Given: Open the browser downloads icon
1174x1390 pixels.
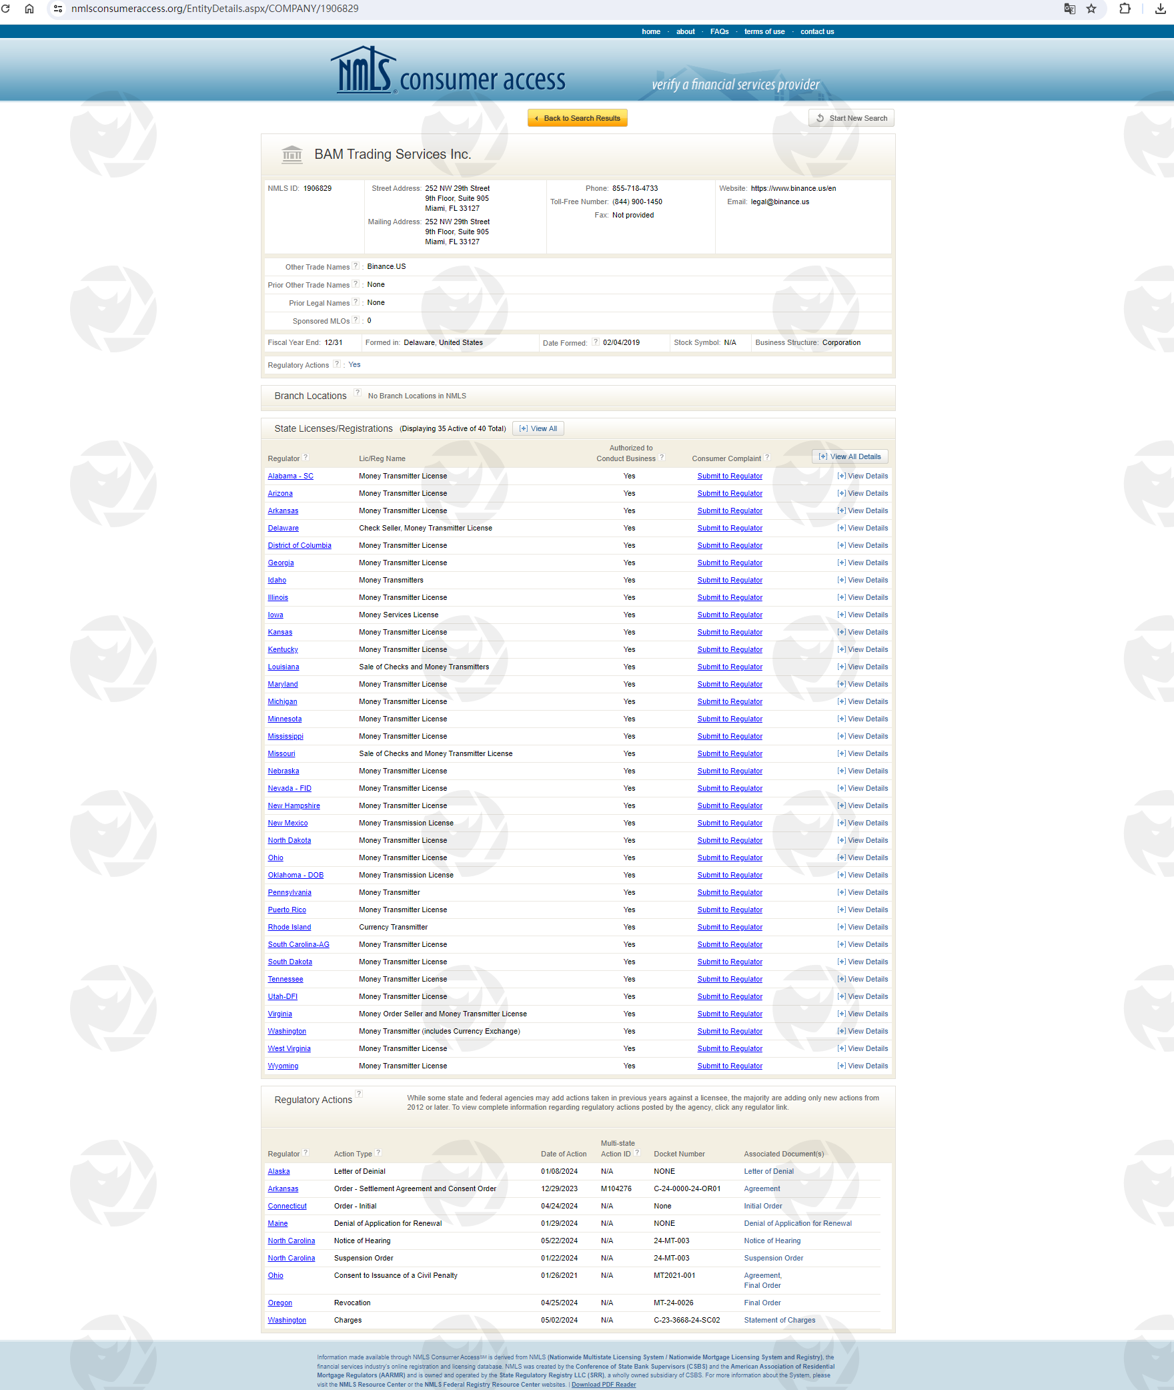Looking at the screenshot, I should click(x=1160, y=9).
